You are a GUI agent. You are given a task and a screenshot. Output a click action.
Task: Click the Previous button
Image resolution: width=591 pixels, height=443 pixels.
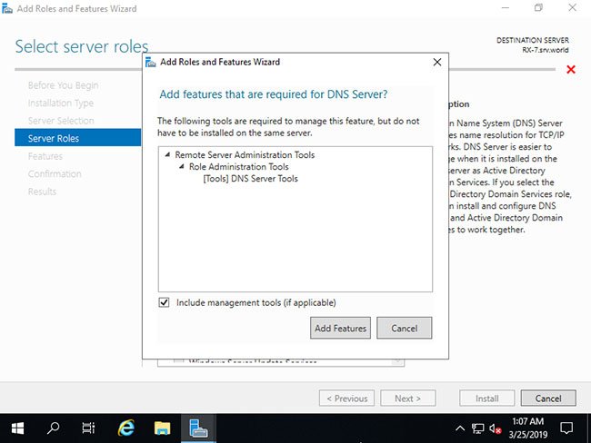(346, 398)
